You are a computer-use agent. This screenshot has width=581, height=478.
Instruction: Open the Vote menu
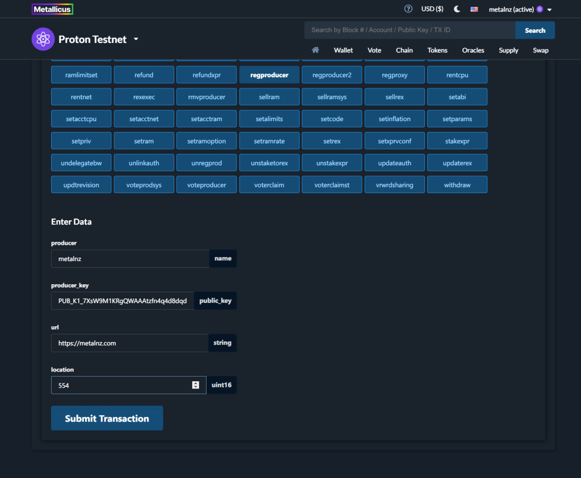[374, 50]
